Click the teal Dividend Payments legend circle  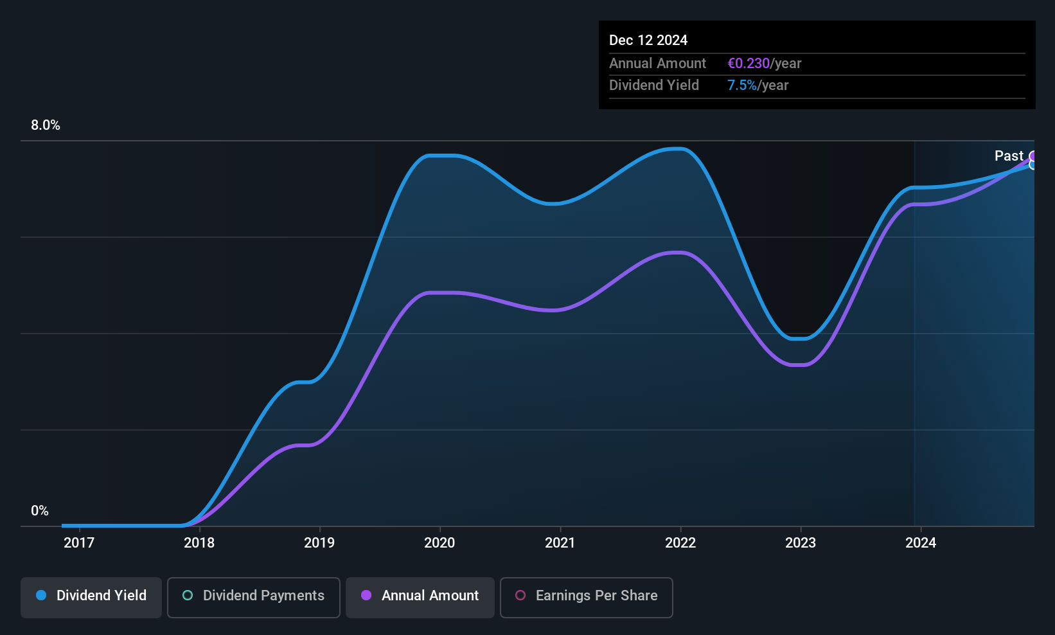pyautogui.click(x=188, y=595)
